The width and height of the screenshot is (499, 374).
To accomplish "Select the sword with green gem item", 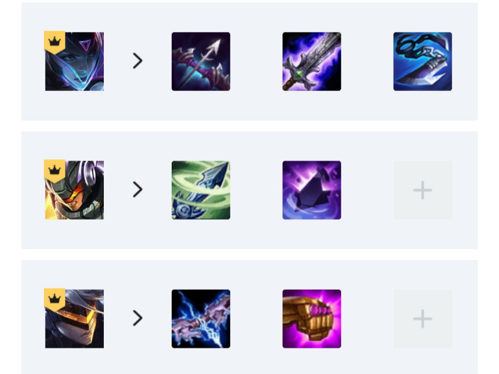I will tap(311, 61).
